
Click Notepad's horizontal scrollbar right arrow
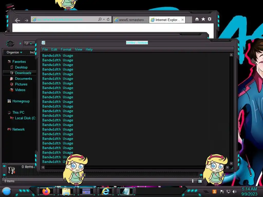[227, 167]
